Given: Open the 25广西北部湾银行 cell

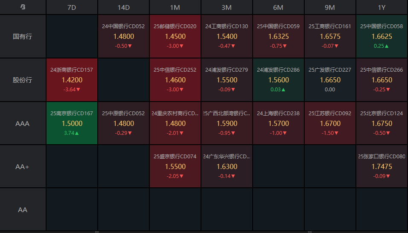Looking at the screenshot, I should (x=227, y=123).
